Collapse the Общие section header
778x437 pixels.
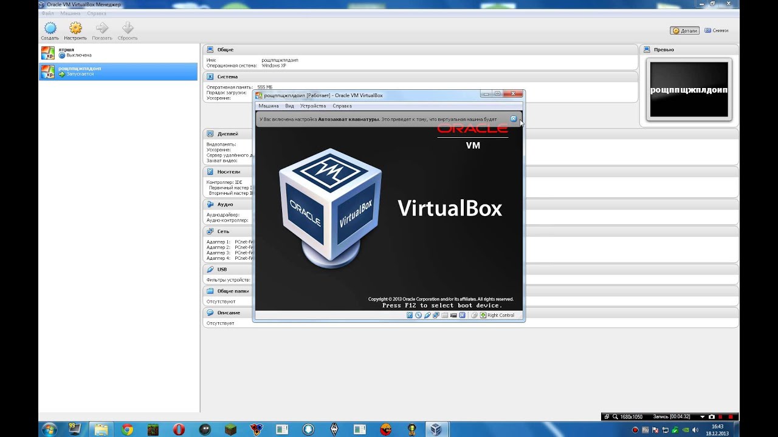(x=420, y=49)
